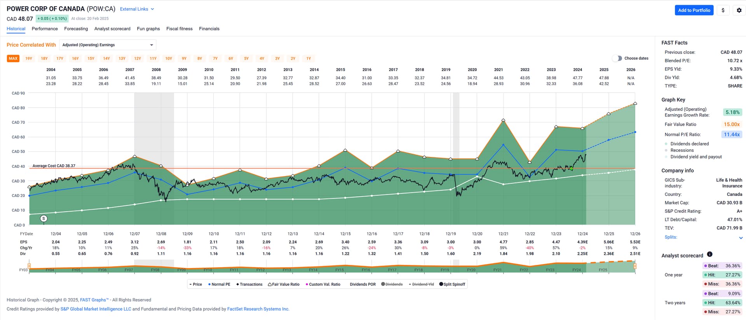Select the 12Y time range
This screenshot has height=320, width=746.
138,59
